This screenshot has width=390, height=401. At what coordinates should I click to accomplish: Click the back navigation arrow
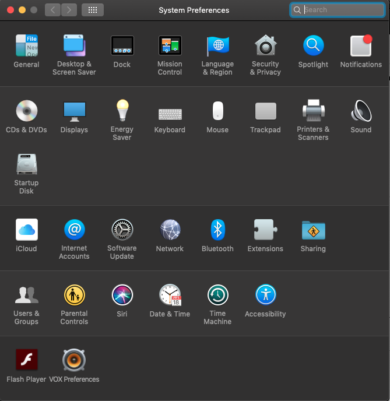point(52,10)
